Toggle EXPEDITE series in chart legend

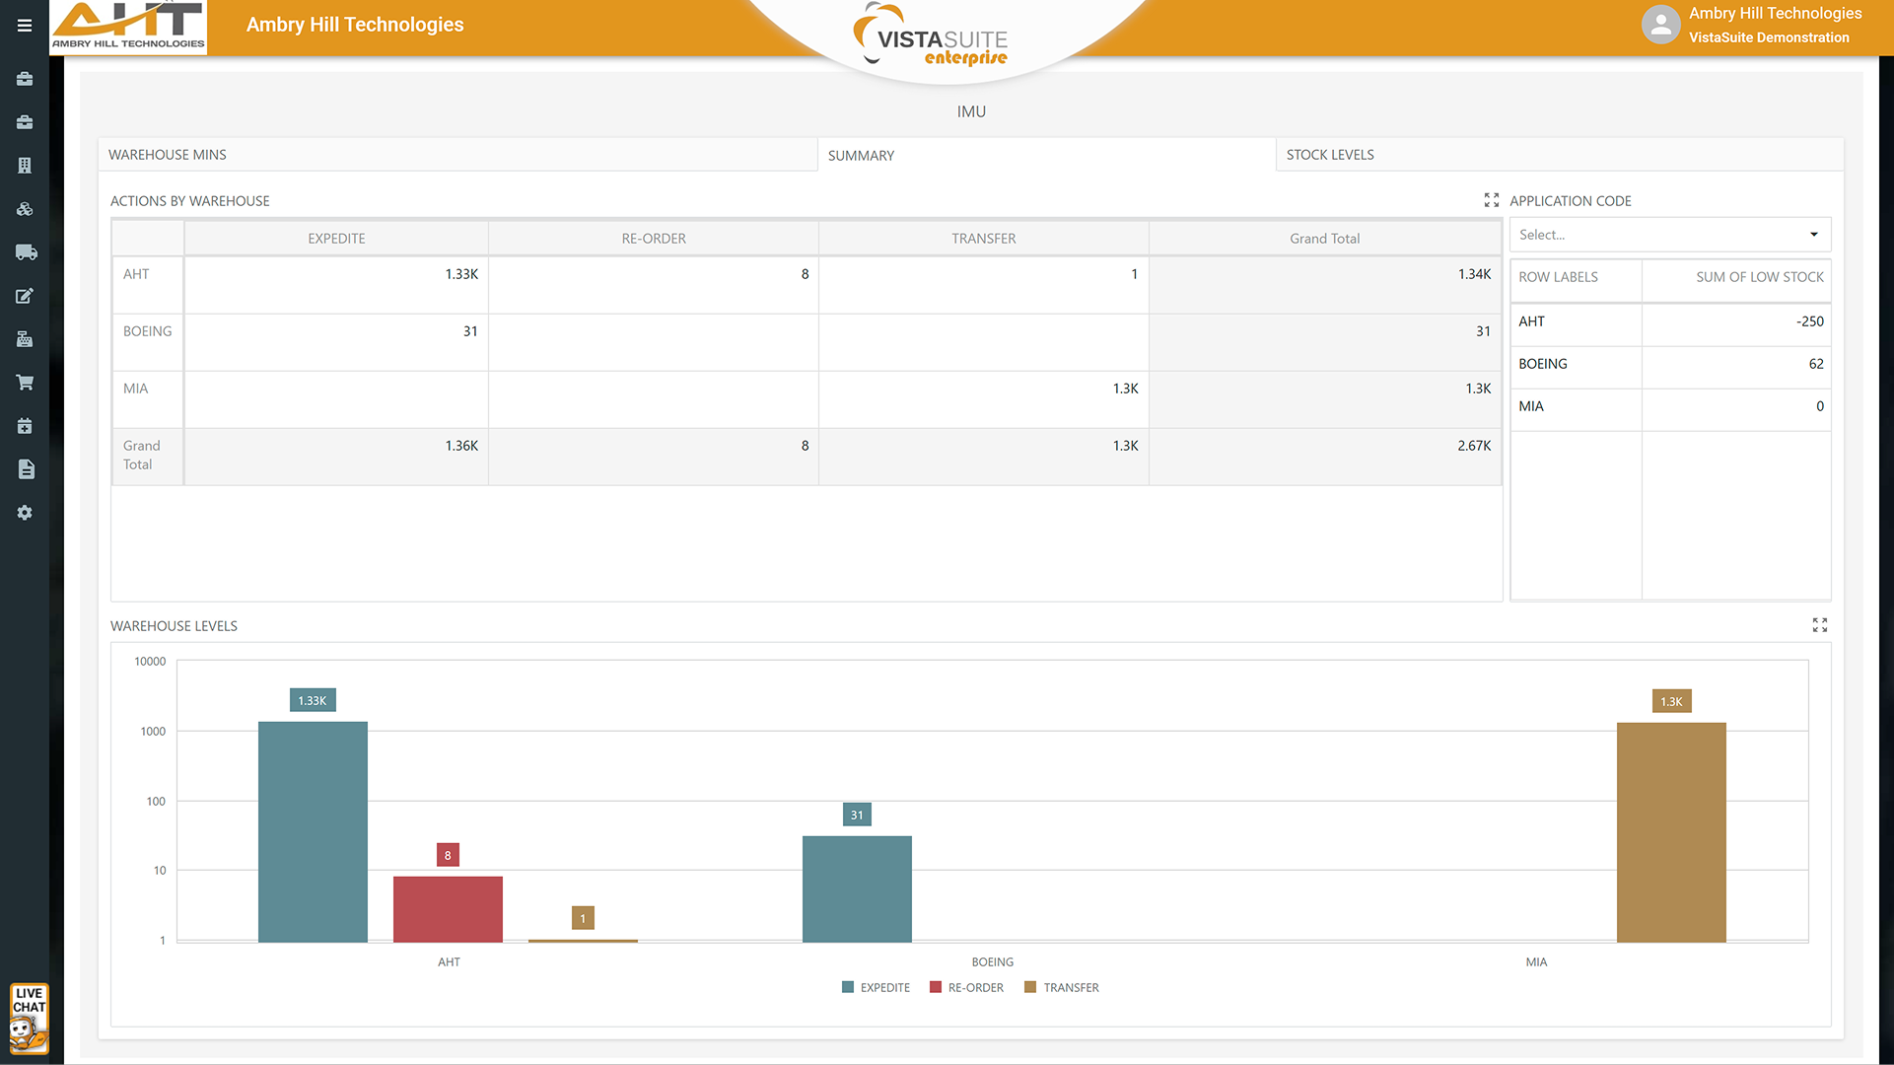point(876,987)
